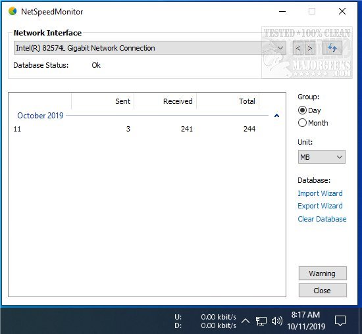Viewport: 362px width, 334px height.
Task: Select next network interface with > button
Action: pos(310,48)
